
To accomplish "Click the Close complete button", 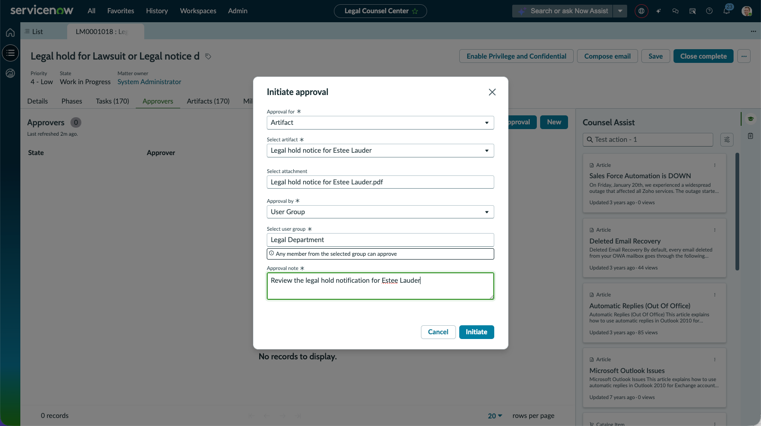I will pyautogui.click(x=703, y=56).
